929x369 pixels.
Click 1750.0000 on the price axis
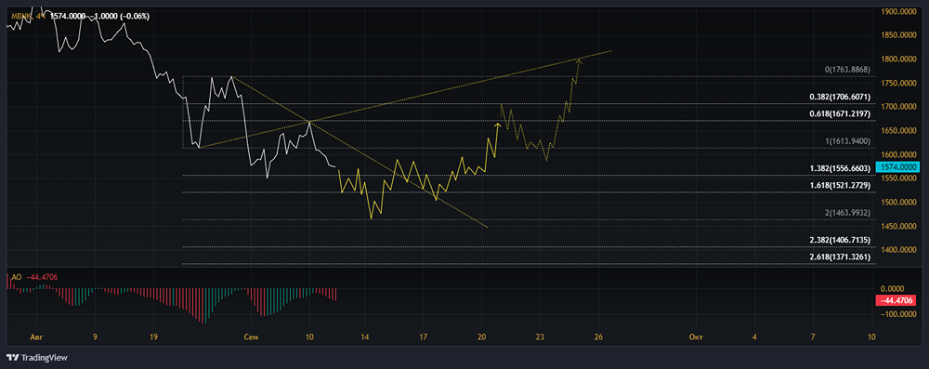pyautogui.click(x=899, y=83)
